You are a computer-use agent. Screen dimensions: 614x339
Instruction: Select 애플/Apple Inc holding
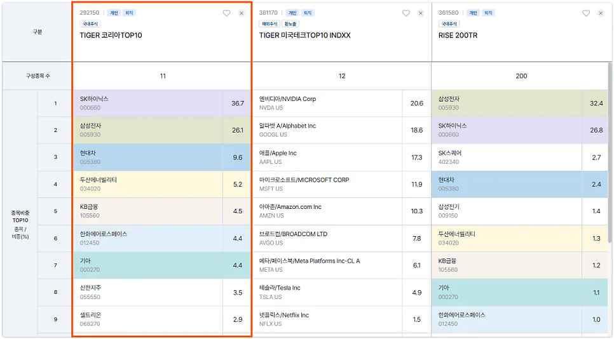coord(342,157)
